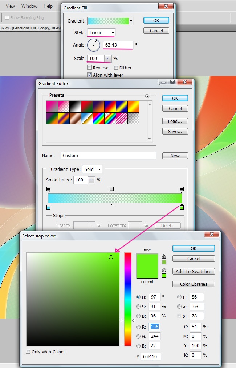Click the green color stop on gradient bar

point(182,207)
